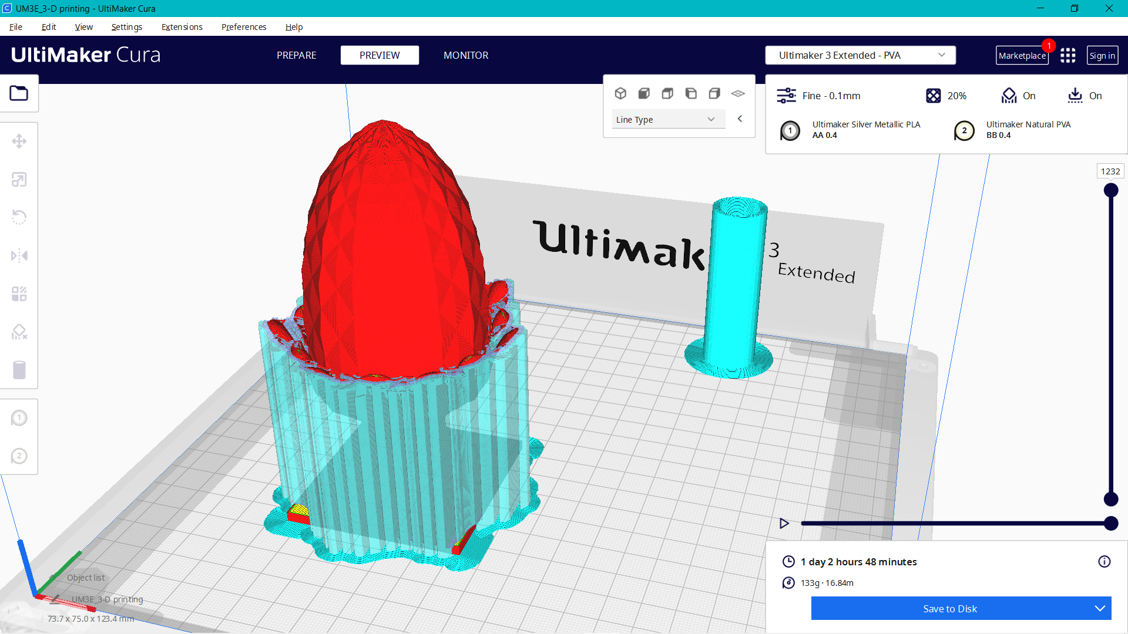Switch to the isometric camera view
1128x634 pixels.
[x=621, y=93]
